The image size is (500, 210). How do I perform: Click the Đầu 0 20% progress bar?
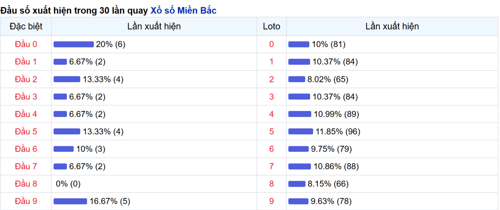74,44
